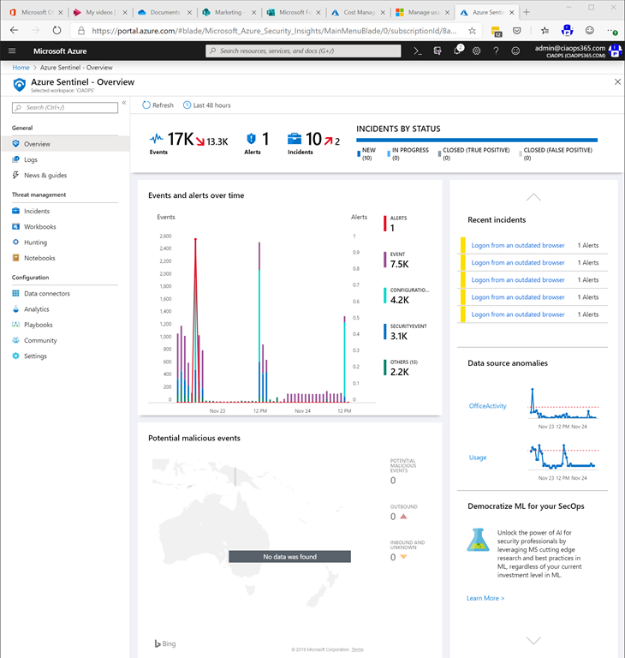Screen dimensions: 625x658
Task: Click the red ALERTS legend color bar
Action: 384,224
